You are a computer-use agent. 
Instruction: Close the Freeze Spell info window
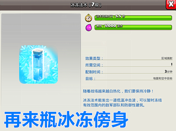tap(171, 4)
